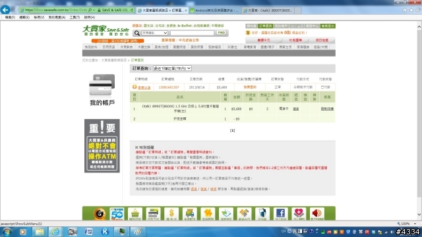The image size is (422, 237).
Task: Click the gold number-one medal icon in the footer
Action: point(100,214)
